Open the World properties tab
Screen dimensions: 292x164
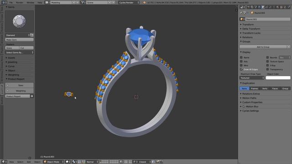[x=260, y=7]
